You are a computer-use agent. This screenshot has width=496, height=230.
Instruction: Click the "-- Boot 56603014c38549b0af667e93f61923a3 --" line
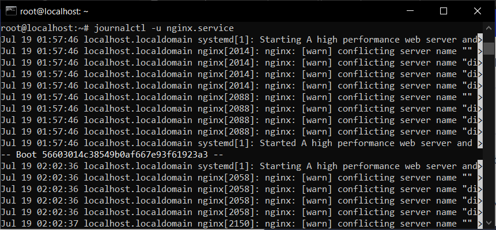point(112,155)
